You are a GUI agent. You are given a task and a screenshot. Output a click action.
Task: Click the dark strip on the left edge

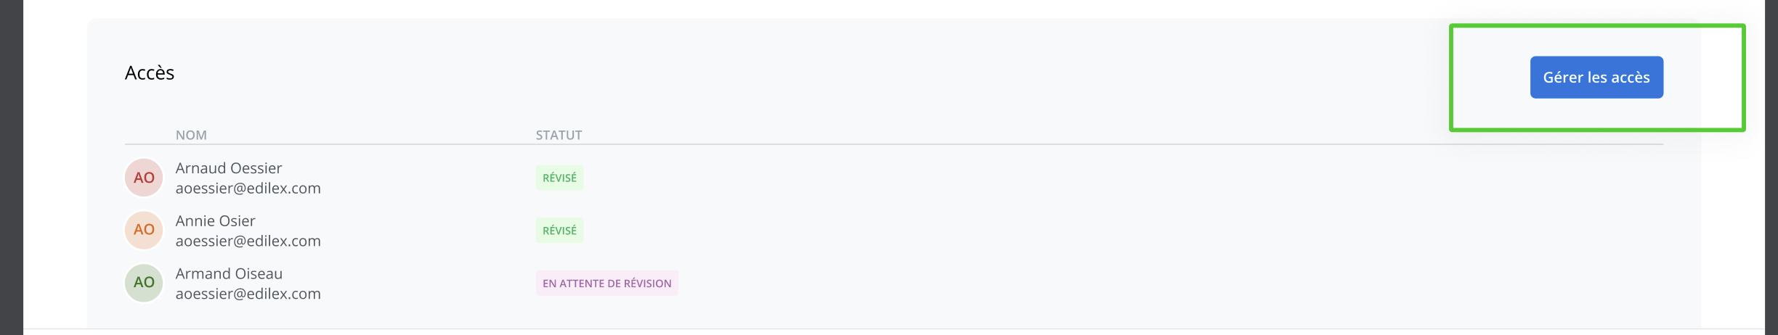tap(11, 167)
